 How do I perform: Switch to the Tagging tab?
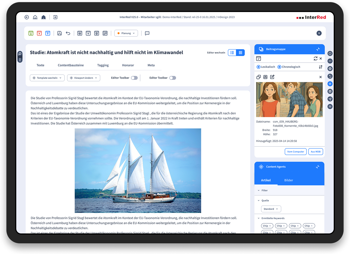coord(103,65)
